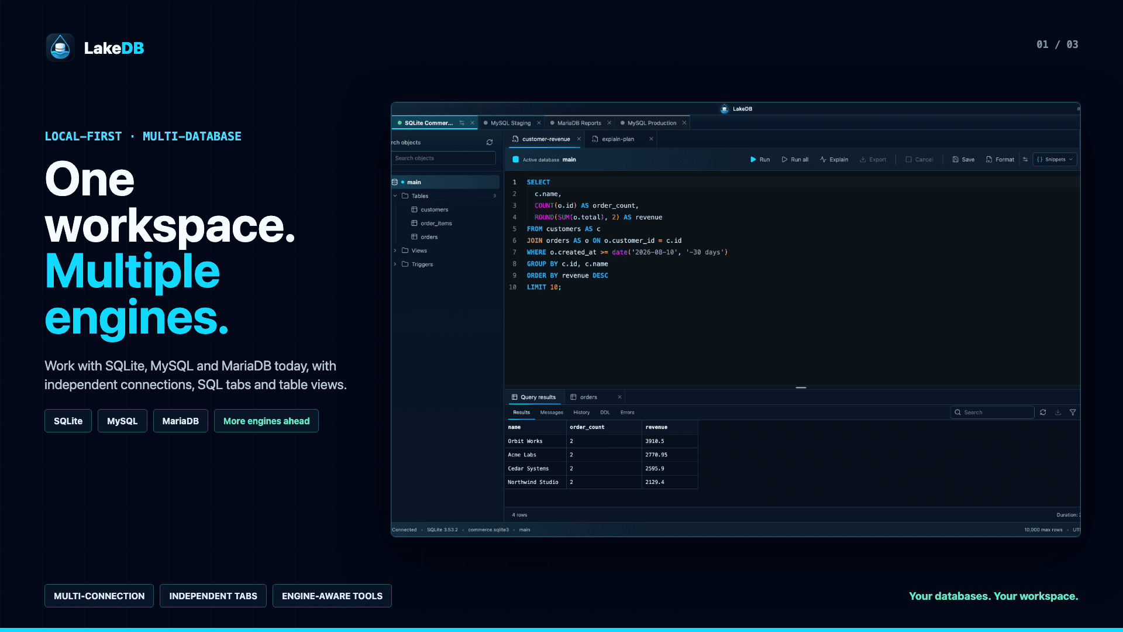The width and height of the screenshot is (1123, 632).
Task: Click the Run all toolbar button
Action: pyautogui.click(x=795, y=160)
